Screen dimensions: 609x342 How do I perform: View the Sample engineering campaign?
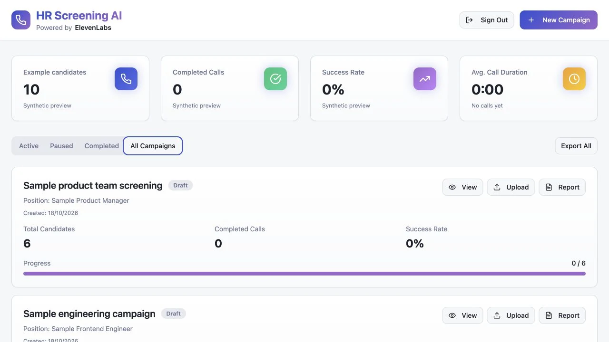pyautogui.click(x=463, y=315)
